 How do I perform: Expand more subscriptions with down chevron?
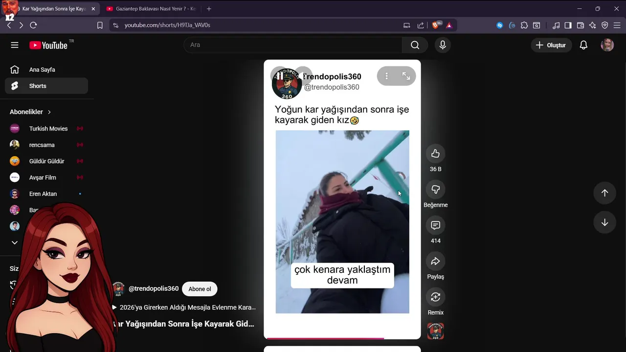pyautogui.click(x=15, y=242)
